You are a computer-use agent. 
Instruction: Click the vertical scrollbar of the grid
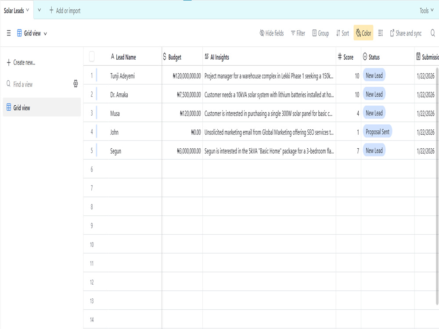tap(437, 186)
